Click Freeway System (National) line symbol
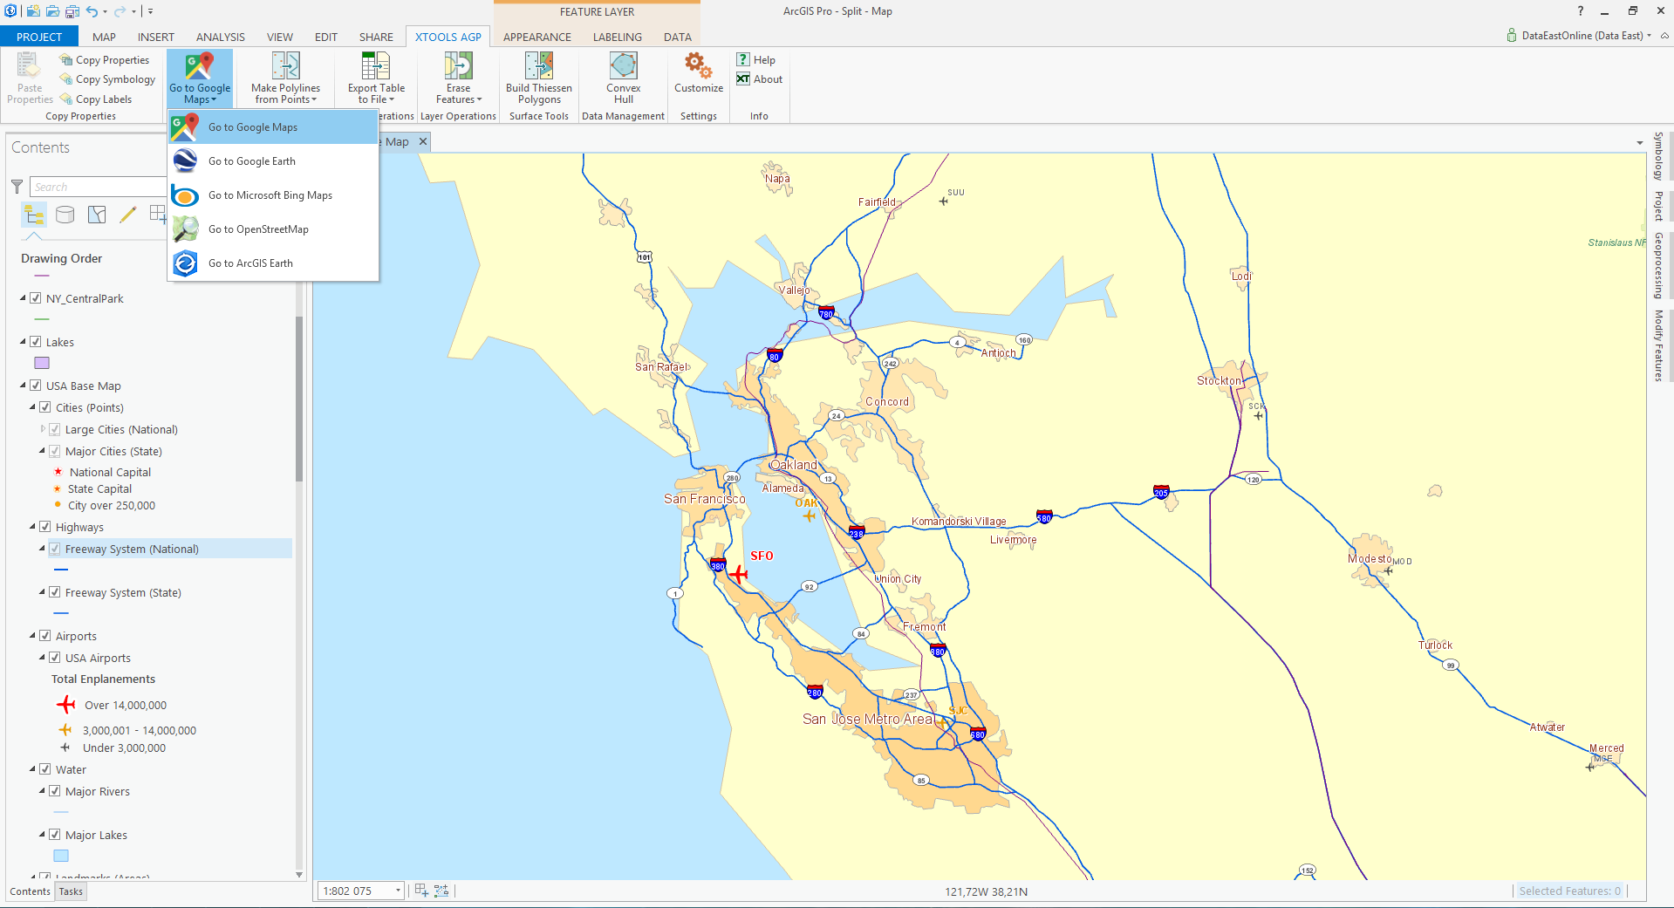This screenshot has height=908, width=1674. [x=61, y=570]
